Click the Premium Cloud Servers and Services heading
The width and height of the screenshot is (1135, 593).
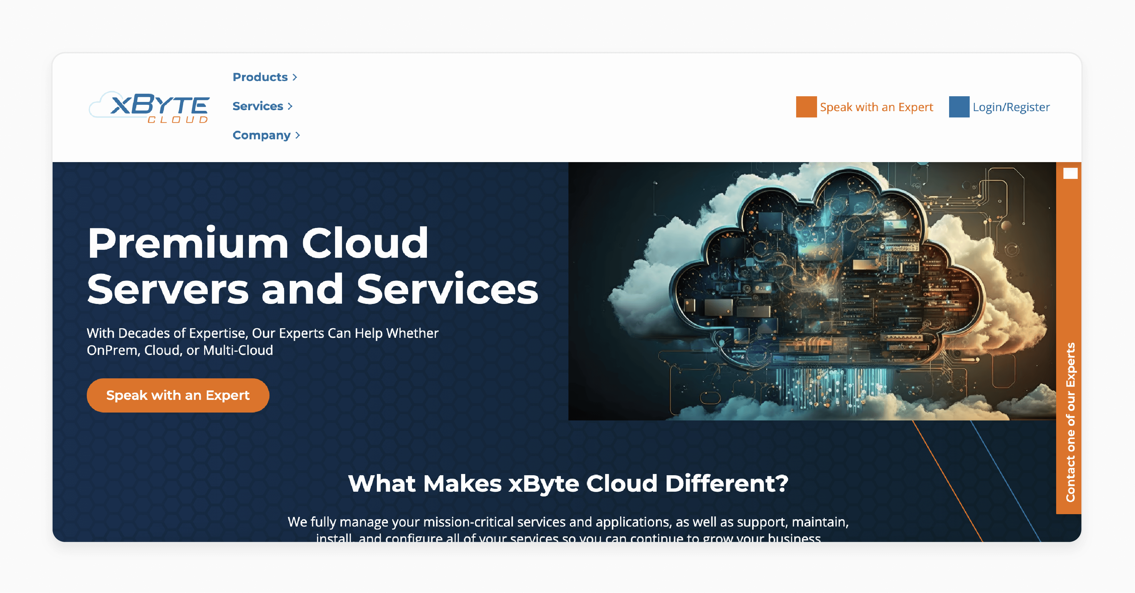[x=312, y=266]
